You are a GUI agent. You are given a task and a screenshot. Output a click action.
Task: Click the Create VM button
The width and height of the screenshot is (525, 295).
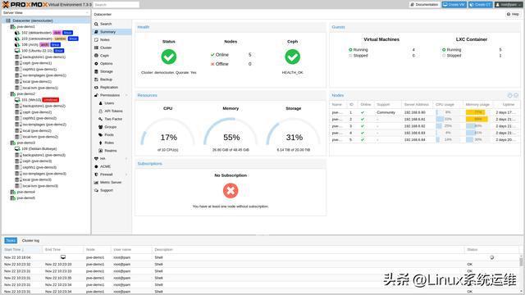454,5
